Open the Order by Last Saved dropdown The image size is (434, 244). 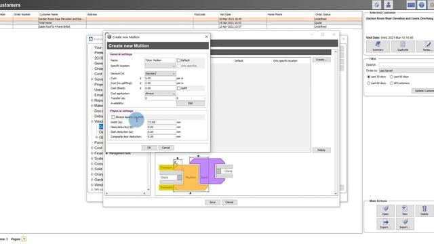406,70
